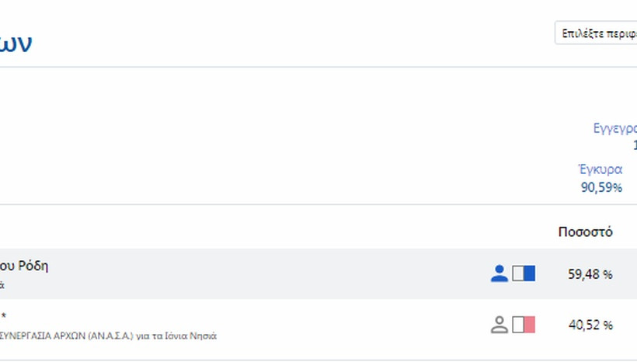637x362 pixels.
Task: Open the 'Επιλέξτε περιφ...' region dropdown
Action: [x=596, y=34]
